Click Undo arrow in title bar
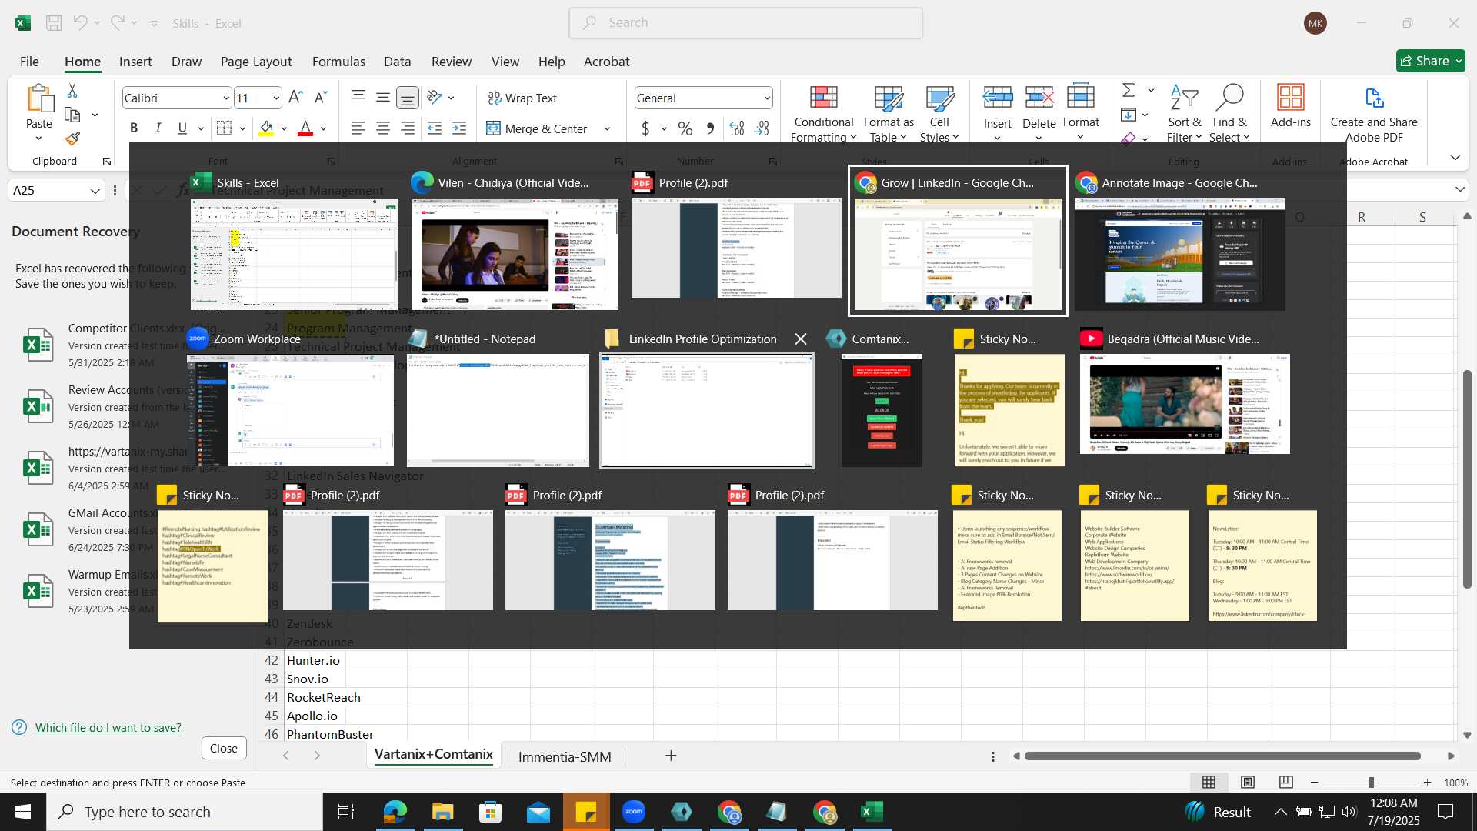 [x=80, y=23]
